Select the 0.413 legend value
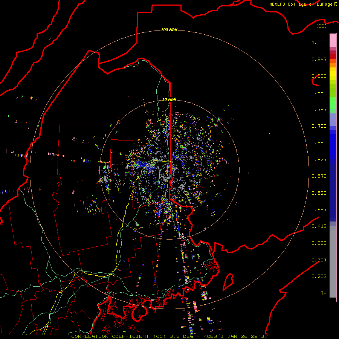 click(319, 226)
